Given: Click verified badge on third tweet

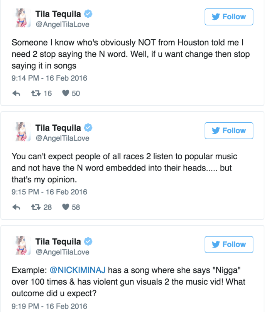Looking at the screenshot, I should pos(89,242).
